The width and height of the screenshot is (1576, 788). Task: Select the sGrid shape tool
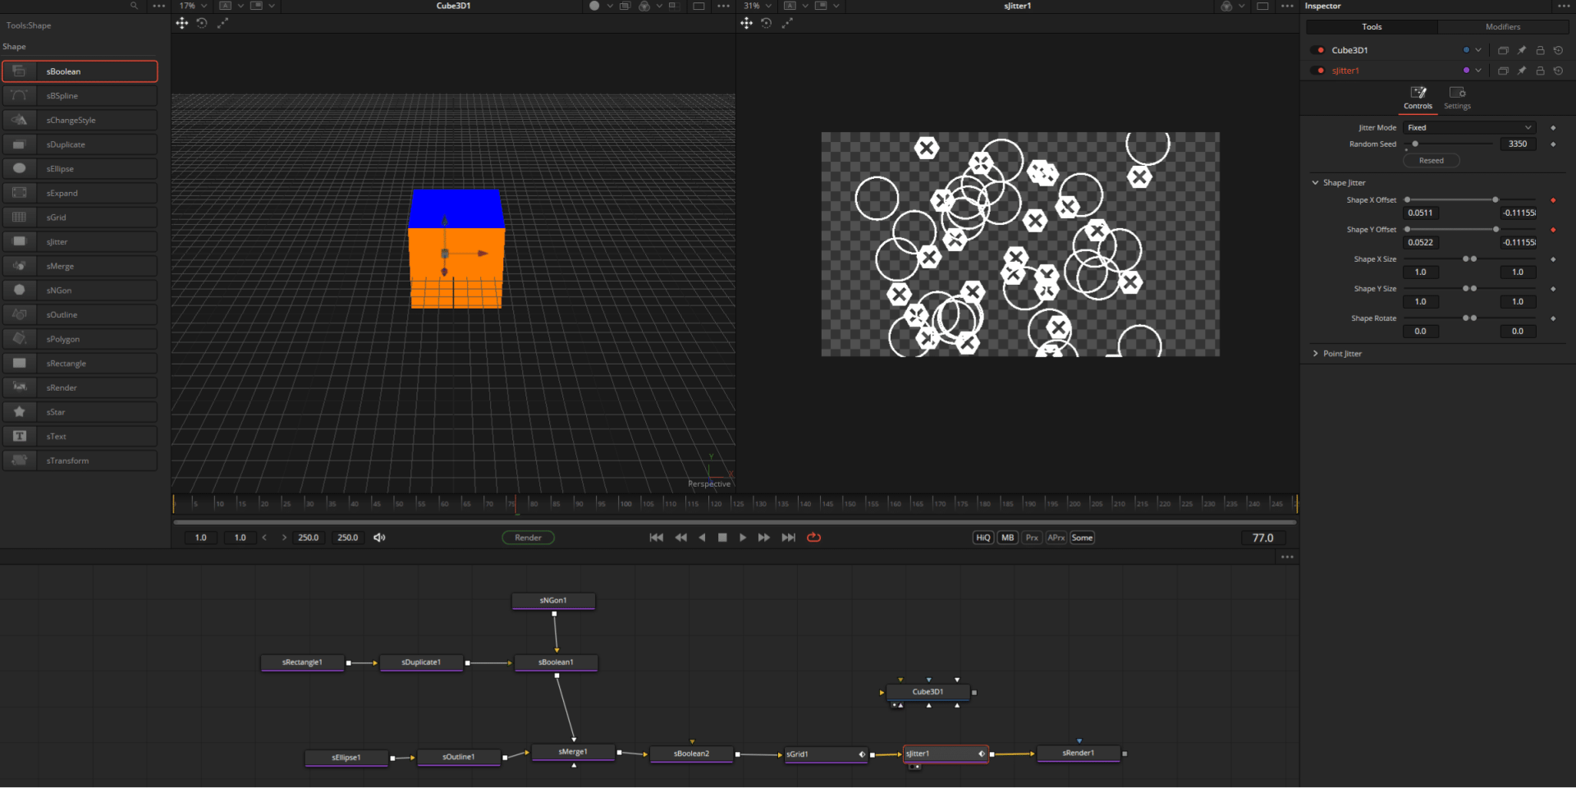point(80,217)
